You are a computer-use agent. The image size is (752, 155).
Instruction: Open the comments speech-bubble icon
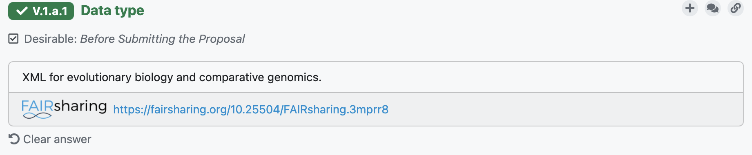pos(713,8)
